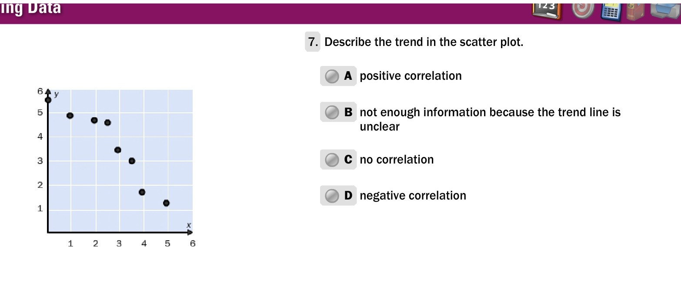
Task: Click the lowest data point near x=5
Action: pyautogui.click(x=166, y=203)
